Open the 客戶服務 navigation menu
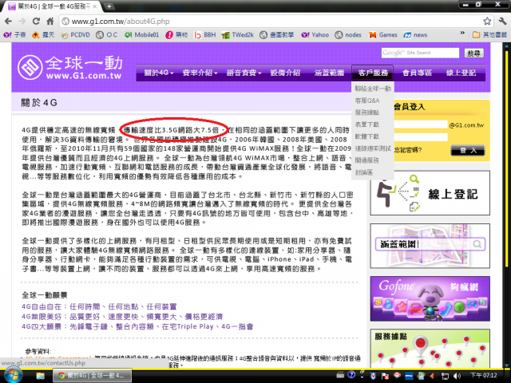 tap(373, 73)
